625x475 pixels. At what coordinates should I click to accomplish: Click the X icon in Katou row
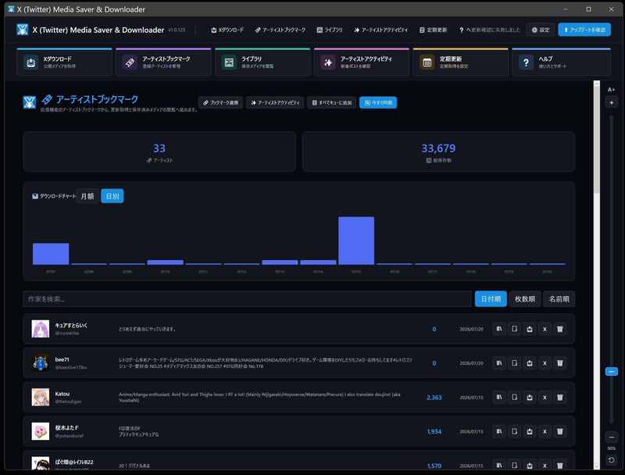click(x=545, y=398)
